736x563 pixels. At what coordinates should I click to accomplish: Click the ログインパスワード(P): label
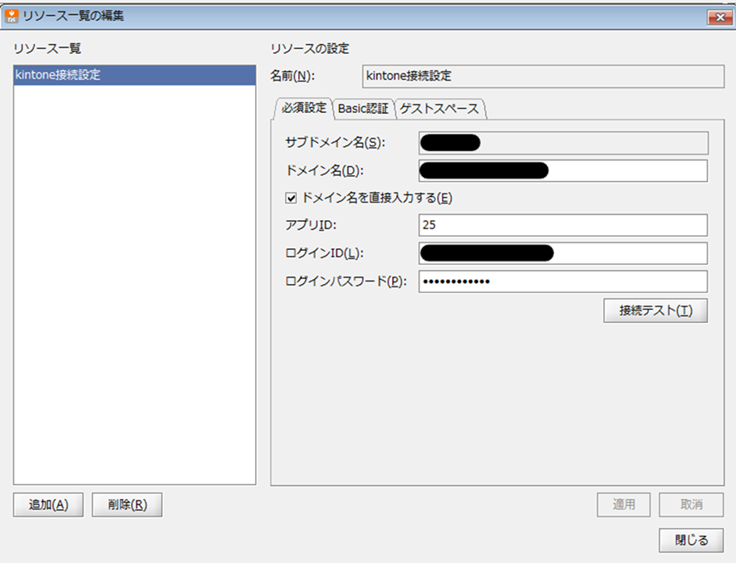pos(346,281)
